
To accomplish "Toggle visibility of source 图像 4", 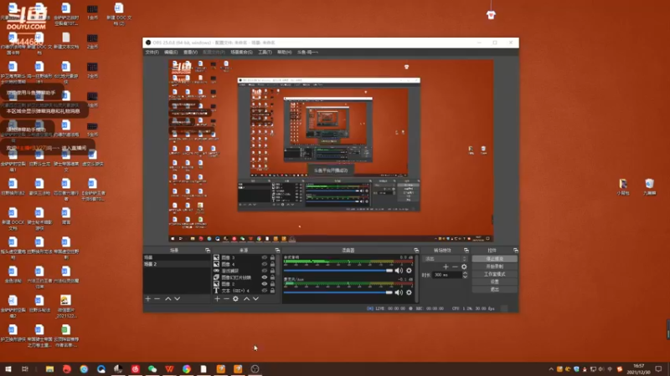I will [x=265, y=264].
